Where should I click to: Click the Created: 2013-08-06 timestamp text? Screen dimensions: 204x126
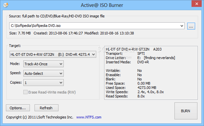coord(58,33)
